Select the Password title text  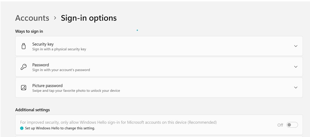pyautogui.click(x=41, y=65)
